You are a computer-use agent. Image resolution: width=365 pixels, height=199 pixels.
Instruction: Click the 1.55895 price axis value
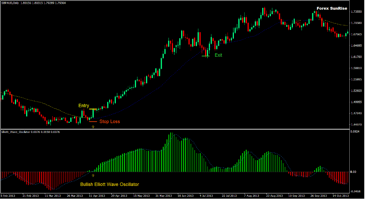356,80
